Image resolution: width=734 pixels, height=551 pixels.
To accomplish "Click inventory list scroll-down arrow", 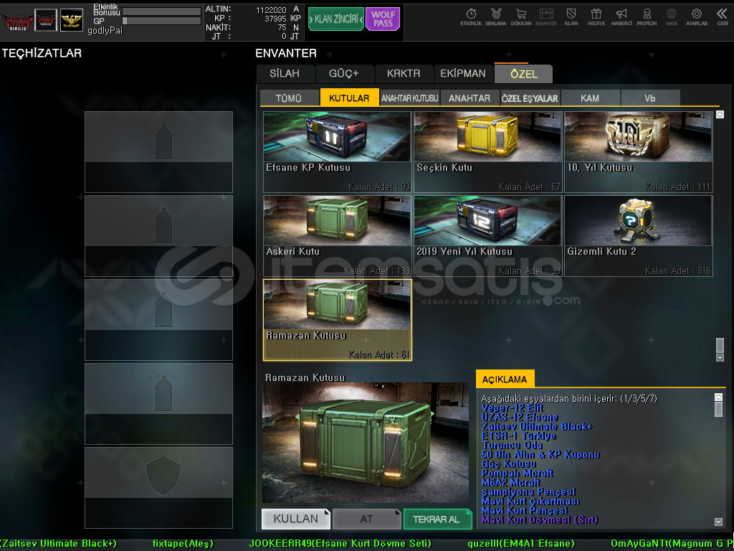I will [720, 357].
